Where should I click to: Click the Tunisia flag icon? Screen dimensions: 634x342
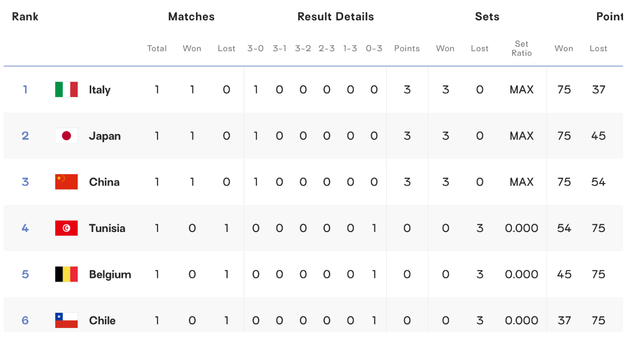(66, 228)
